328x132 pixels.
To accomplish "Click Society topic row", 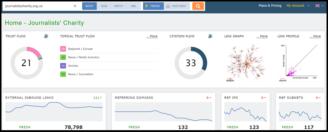I will tap(109, 66).
